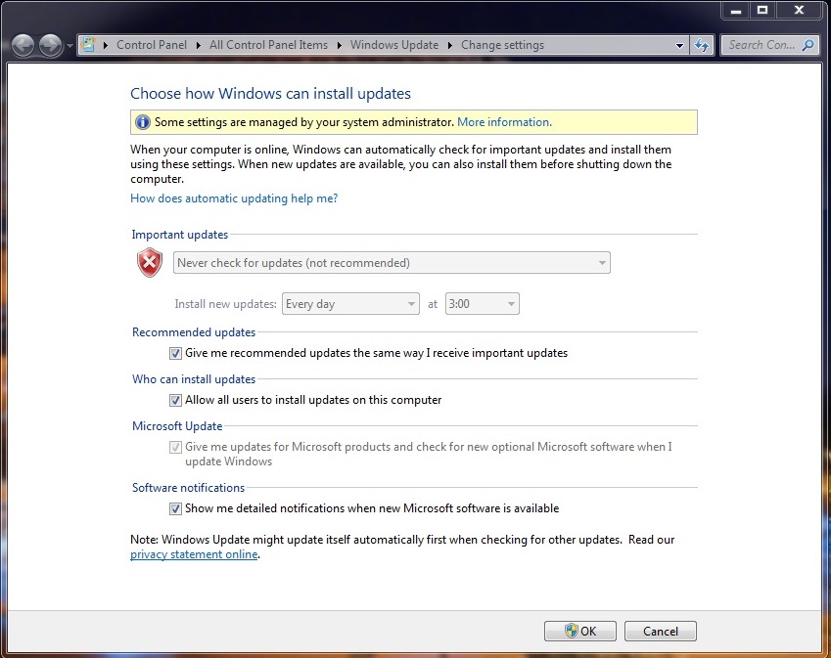Image resolution: width=831 pixels, height=658 pixels.
Task: Click the Forward navigation arrow
Action: pos(50,45)
